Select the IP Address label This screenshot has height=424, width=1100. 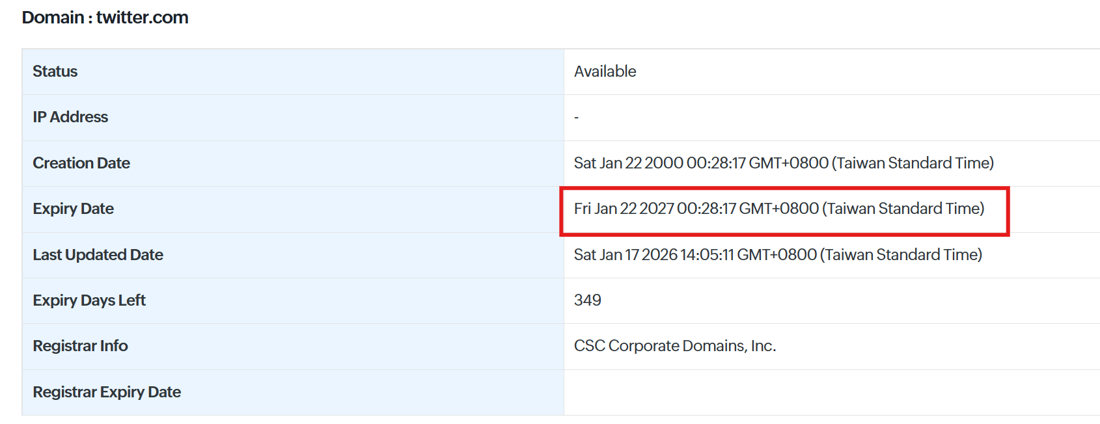click(70, 117)
